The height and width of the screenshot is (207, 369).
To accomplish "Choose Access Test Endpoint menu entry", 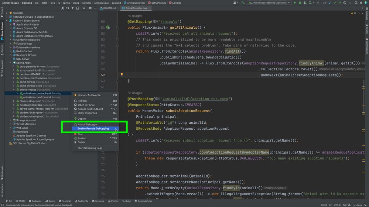I will pos(95,109).
